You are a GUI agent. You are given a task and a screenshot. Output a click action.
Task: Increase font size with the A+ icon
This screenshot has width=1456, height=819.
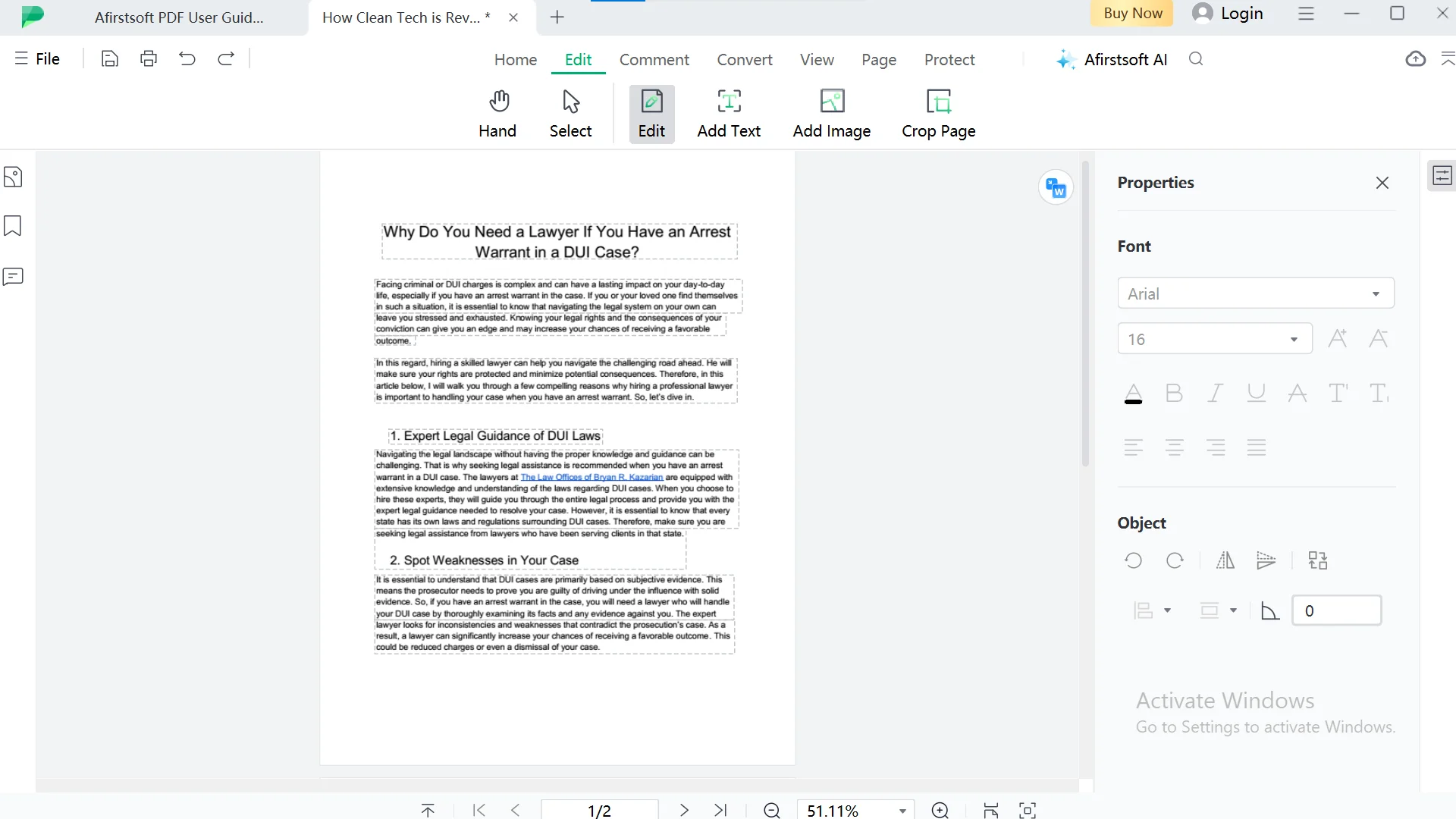pyautogui.click(x=1338, y=339)
